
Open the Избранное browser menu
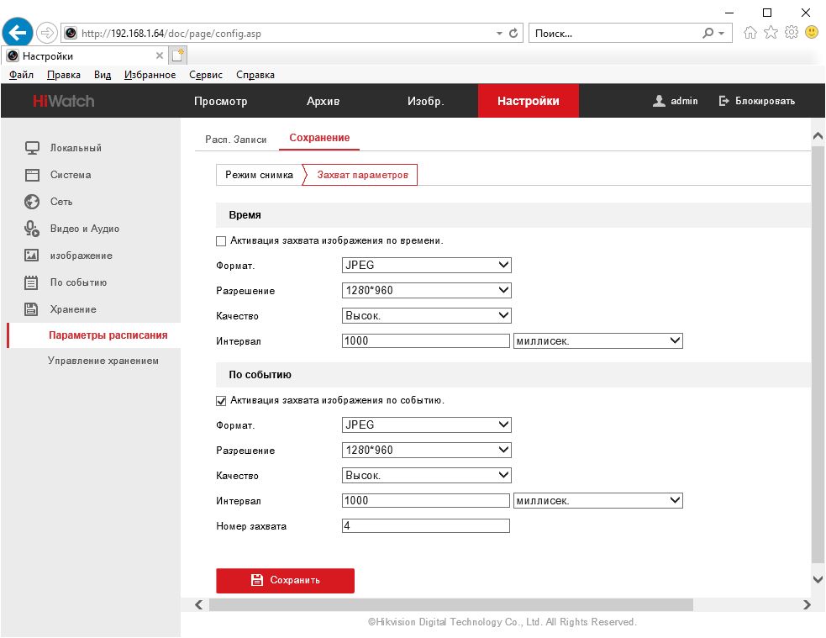(150, 75)
